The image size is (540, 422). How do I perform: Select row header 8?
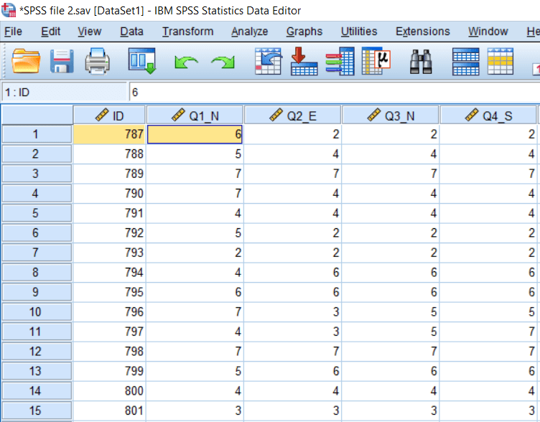click(x=37, y=273)
